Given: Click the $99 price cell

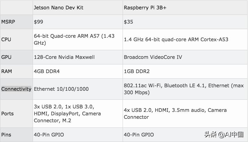Looking at the screenshot, I should (x=38, y=22).
